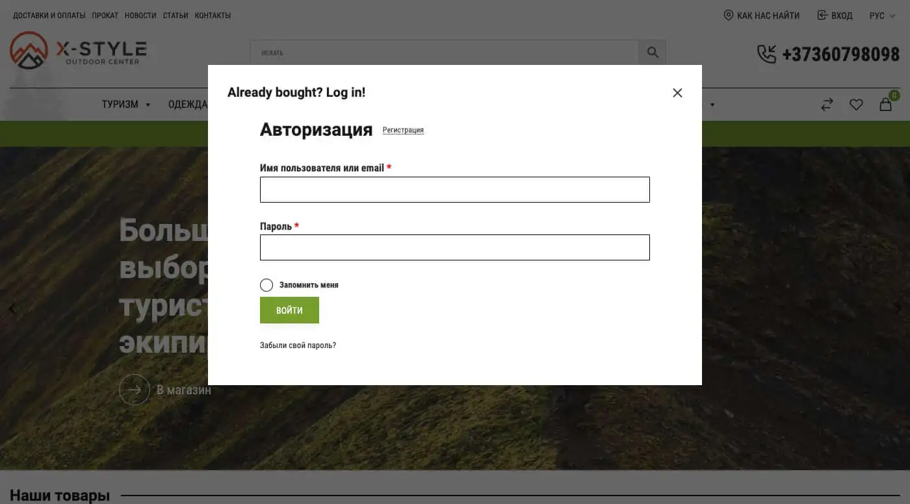Click the search magnifier icon

point(653,53)
